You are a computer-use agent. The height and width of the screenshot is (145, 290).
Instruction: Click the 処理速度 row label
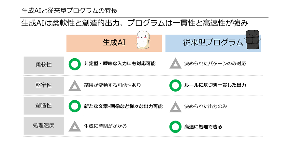43,125
